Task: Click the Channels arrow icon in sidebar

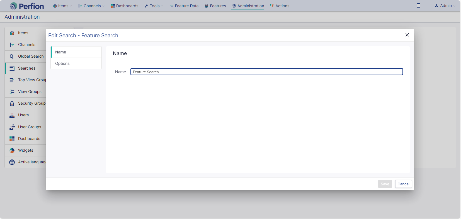Action: (12, 45)
